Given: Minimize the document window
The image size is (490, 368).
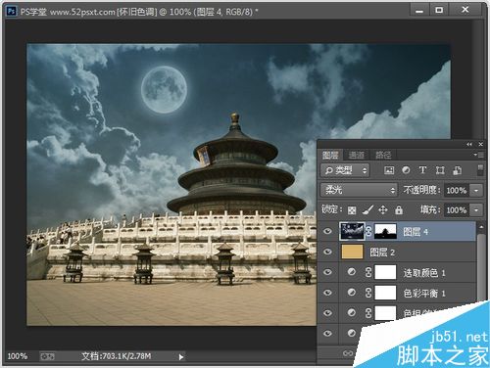Looking at the screenshot, I should [x=419, y=11].
